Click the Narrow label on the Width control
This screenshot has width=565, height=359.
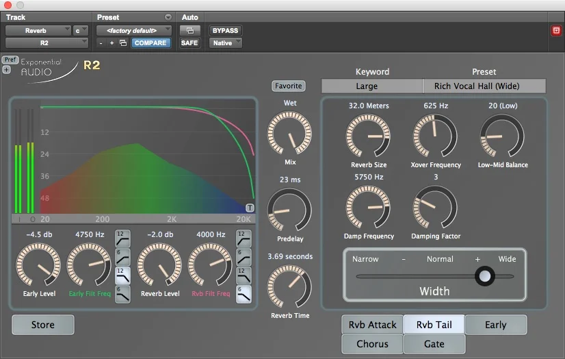(x=365, y=259)
